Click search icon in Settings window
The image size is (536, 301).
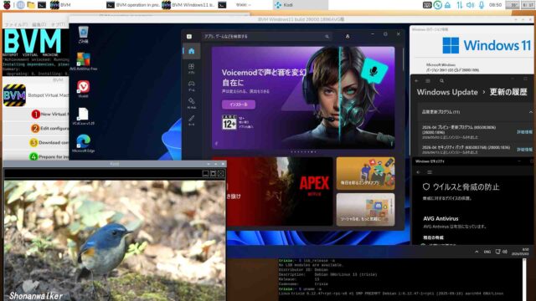point(441,81)
